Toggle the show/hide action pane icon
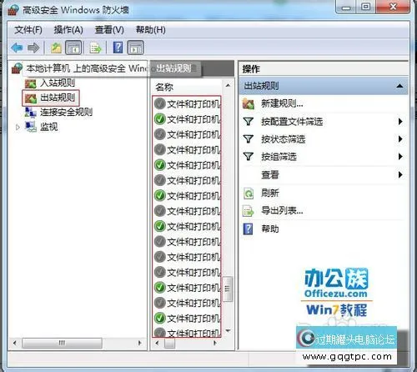 (135, 48)
